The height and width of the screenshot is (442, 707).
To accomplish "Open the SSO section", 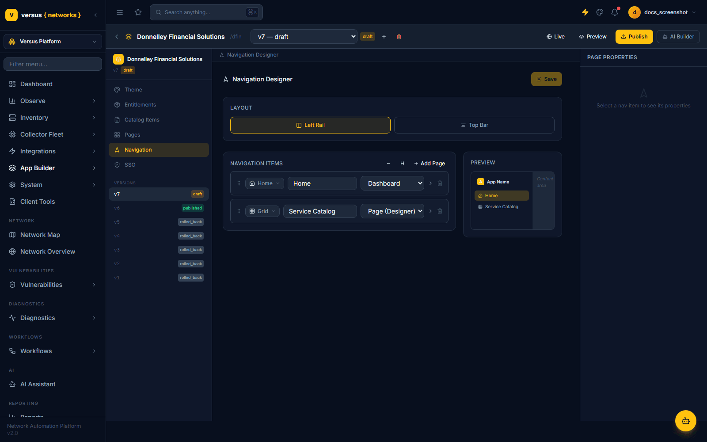I will click(159, 165).
